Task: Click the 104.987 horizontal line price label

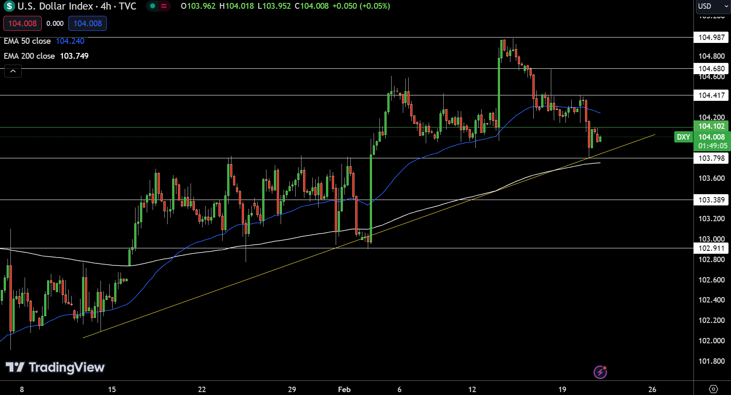Action: [711, 37]
